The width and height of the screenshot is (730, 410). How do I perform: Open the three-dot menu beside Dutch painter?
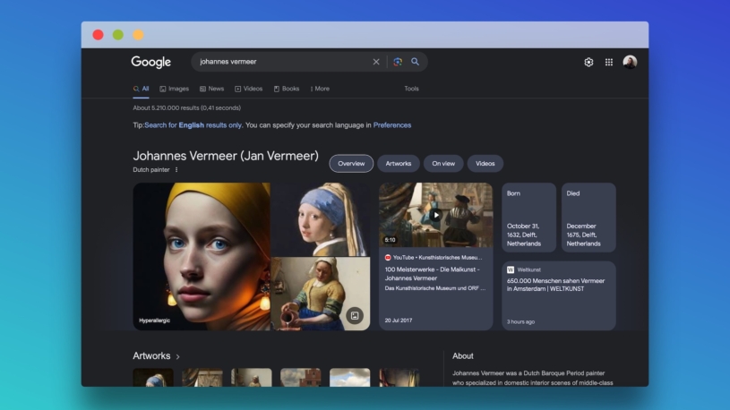point(176,169)
